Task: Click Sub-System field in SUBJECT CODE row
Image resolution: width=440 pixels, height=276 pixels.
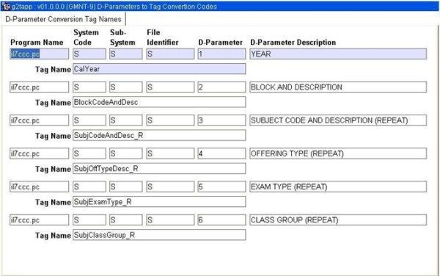Action: (x=125, y=120)
